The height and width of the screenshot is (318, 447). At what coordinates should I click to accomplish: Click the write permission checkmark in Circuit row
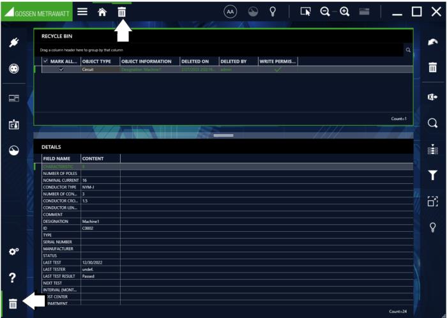tap(278, 70)
